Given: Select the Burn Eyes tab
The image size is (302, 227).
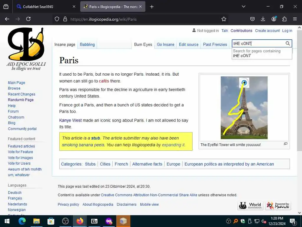Looking at the screenshot, I should tap(143, 44).
